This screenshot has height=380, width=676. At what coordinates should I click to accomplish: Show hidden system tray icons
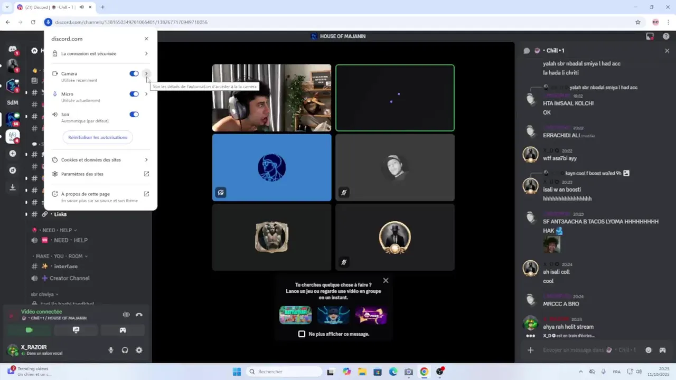tap(581, 372)
